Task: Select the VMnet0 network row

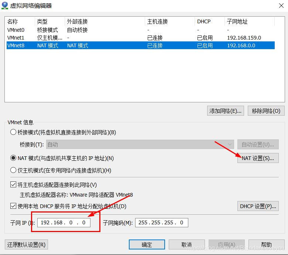Action: pyautogui.click(x=141, y=30)
